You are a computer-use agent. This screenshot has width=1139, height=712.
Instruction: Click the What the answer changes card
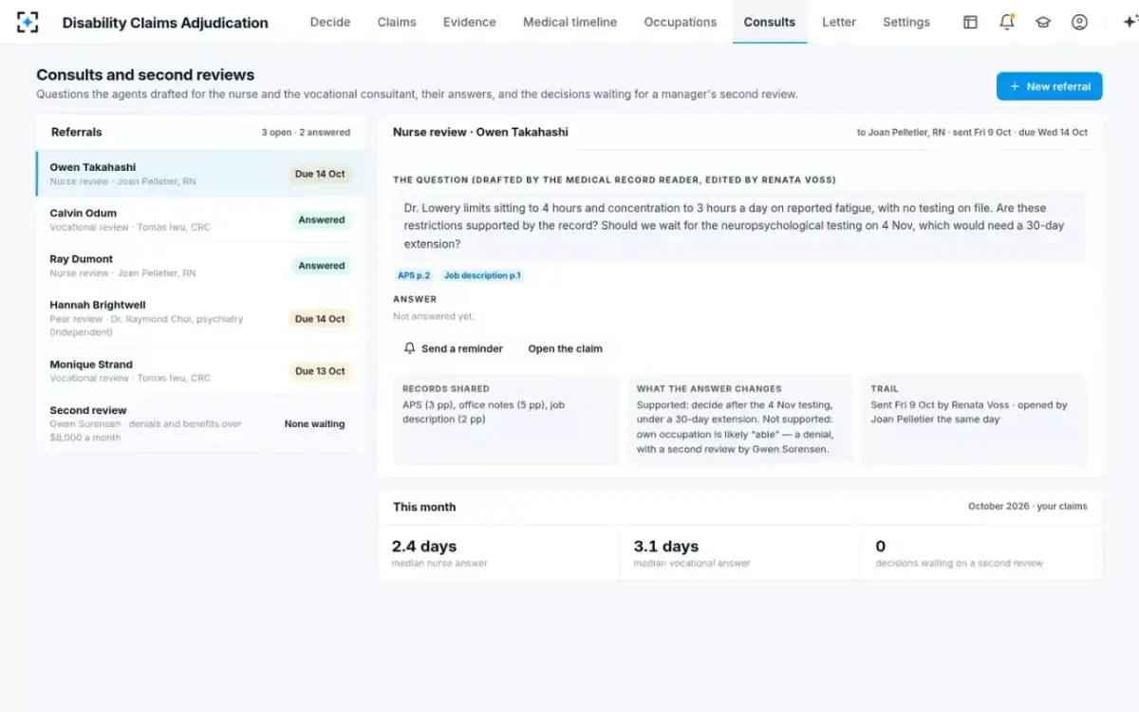tap(740, 420)
